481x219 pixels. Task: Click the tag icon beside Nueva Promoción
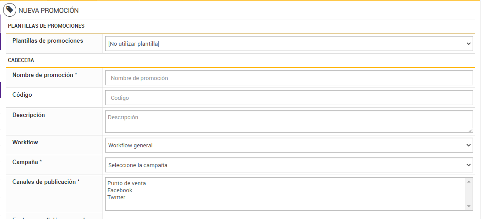pyautogui.click(x=10, y=10)
